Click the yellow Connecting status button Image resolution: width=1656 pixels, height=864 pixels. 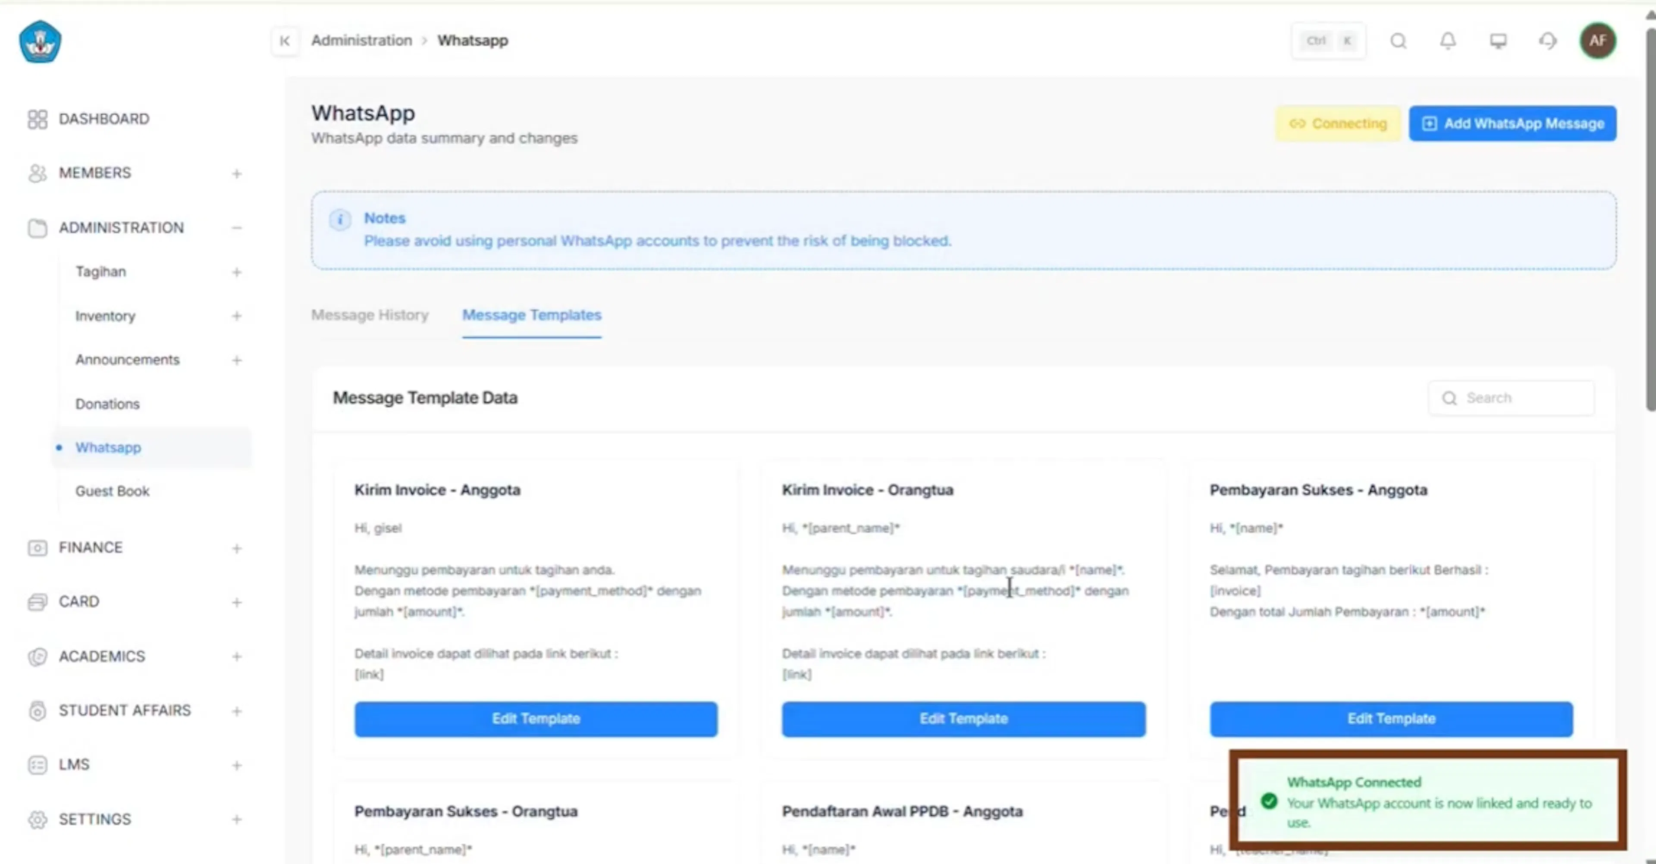pos(1338,123)
